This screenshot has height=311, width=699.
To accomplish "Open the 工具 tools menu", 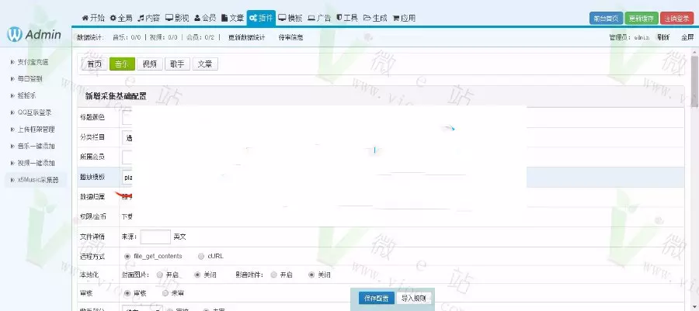I will (347, 17).
